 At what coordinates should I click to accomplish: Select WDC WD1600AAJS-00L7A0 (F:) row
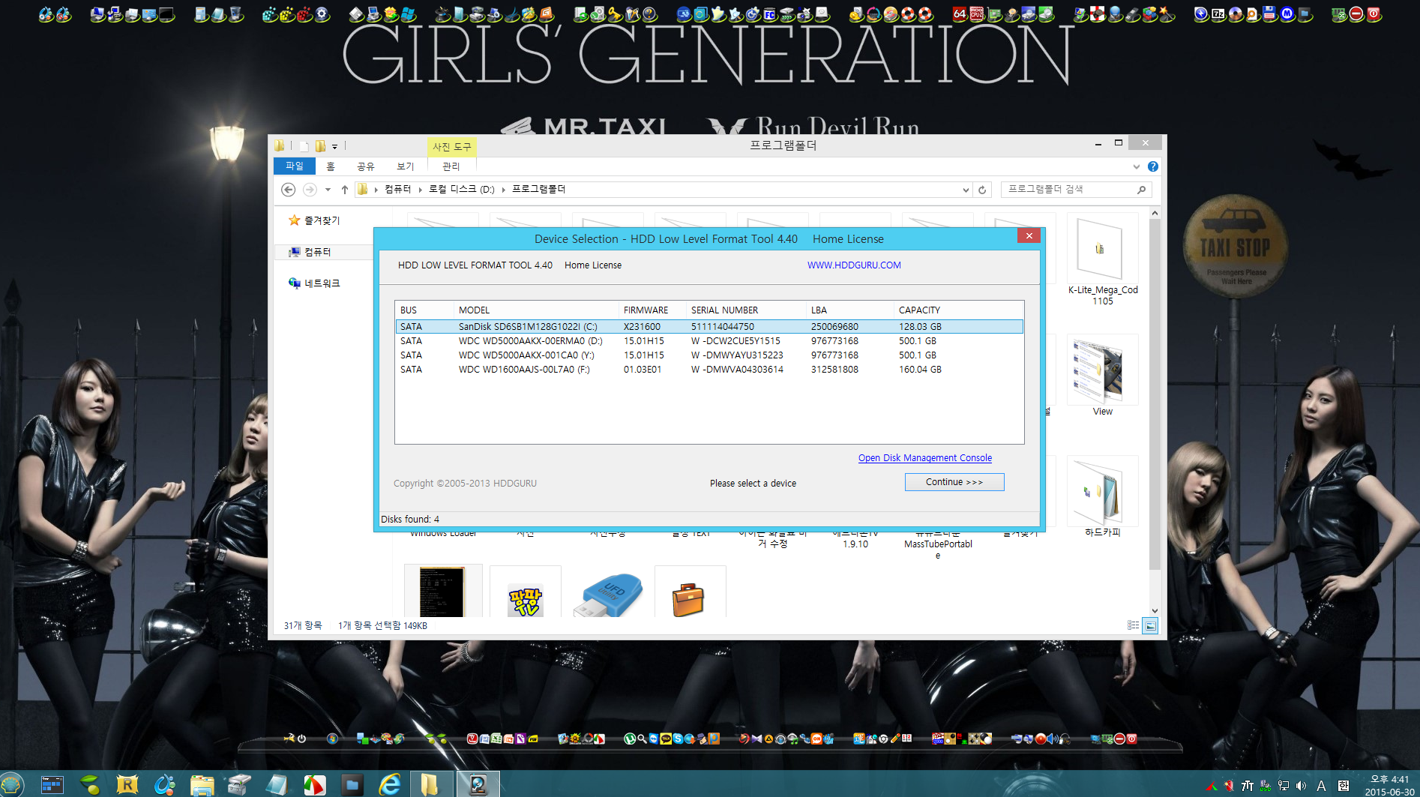[x=709, y=370]
